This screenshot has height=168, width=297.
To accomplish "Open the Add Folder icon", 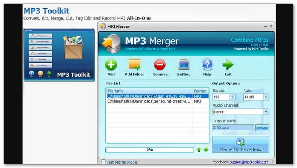I will pos(134,65).
